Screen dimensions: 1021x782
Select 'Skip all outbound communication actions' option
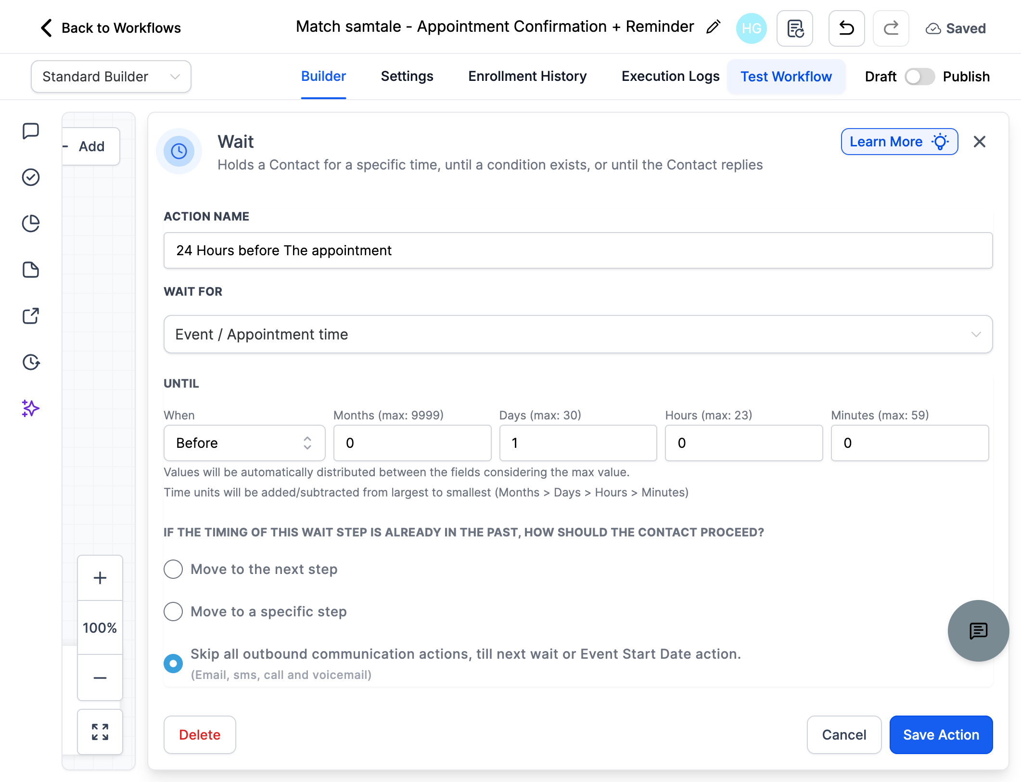pos(173,664)
